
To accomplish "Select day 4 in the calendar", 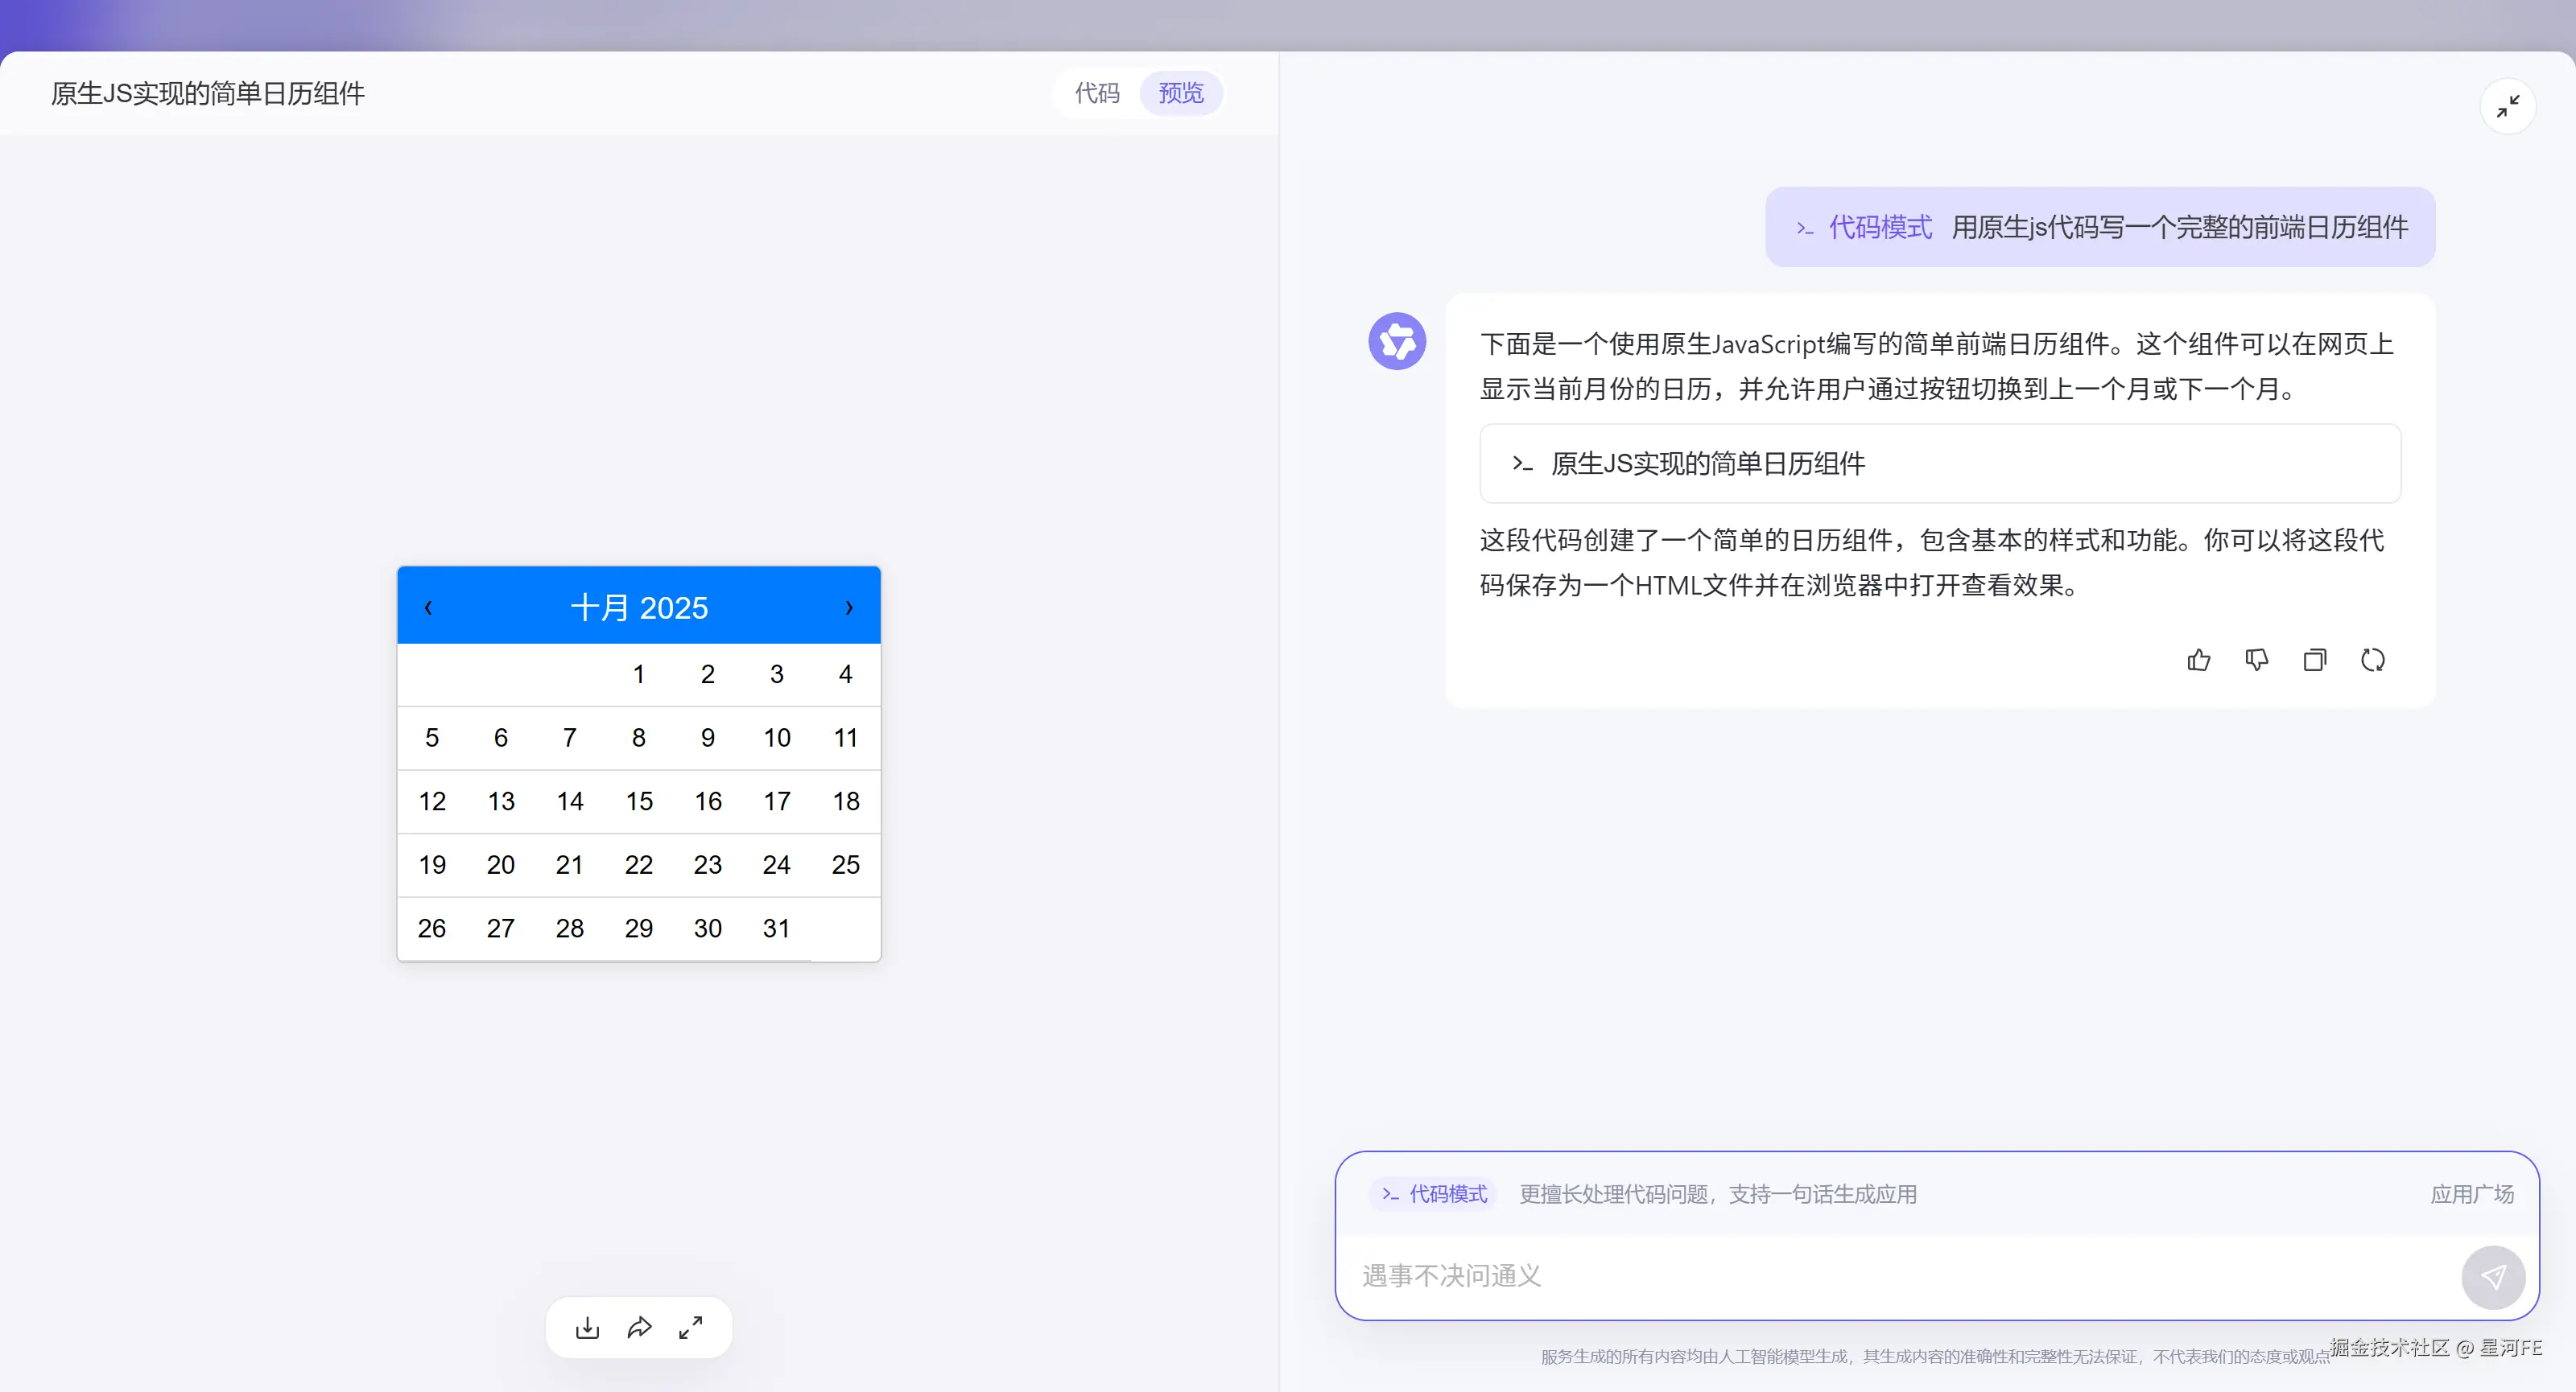I will click(846, 674).
